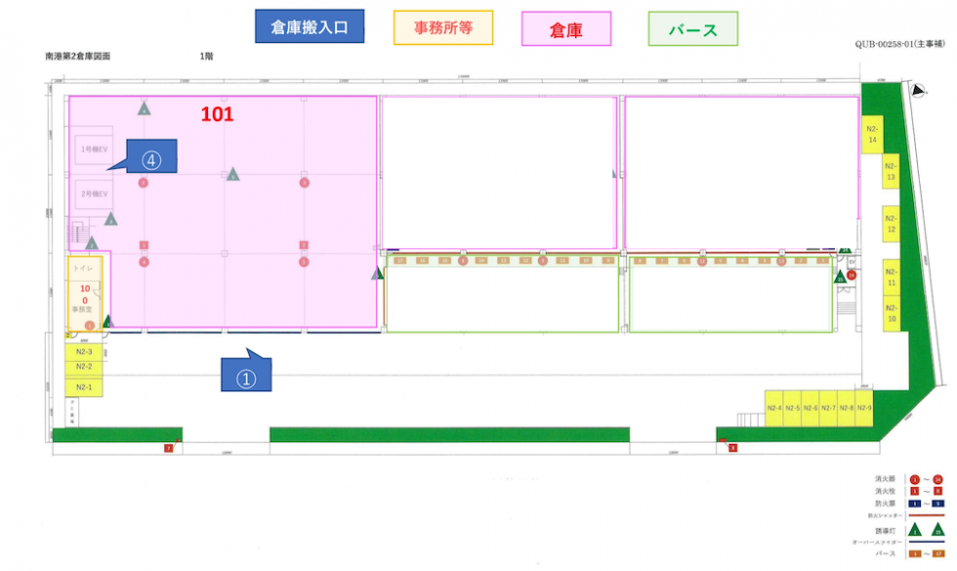The width and height of the screenshot is (957, 571).
Task: Select the compass arrow at top right
Action: (x=916, y=91)
